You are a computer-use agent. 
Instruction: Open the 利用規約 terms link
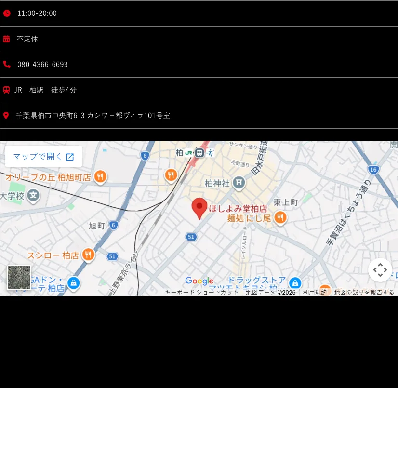(315, 292)
